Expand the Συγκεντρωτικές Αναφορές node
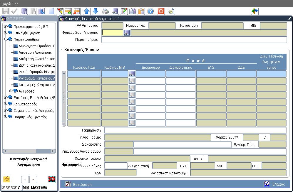Screen dimensions: 293x192 (x=5, y=110)
